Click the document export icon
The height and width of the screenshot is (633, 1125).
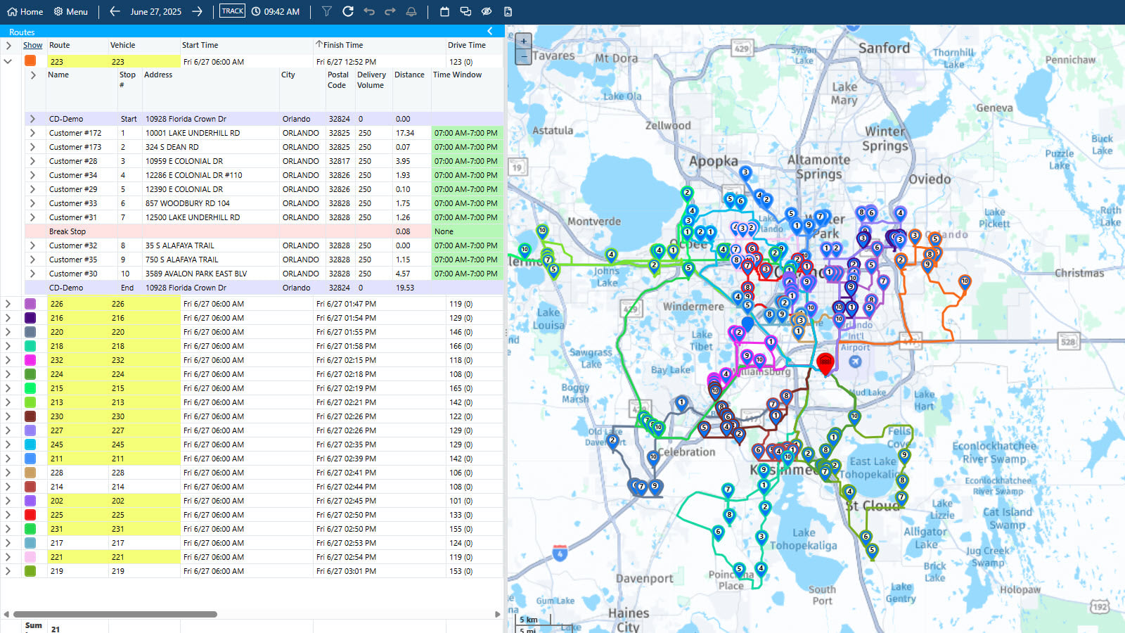tap(508, 11)
